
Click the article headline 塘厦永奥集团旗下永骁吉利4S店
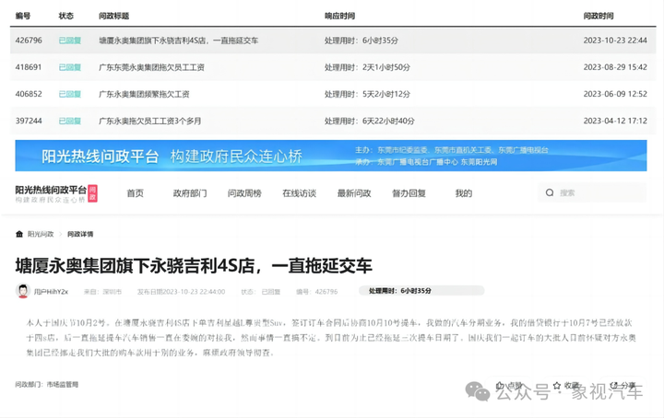[x=194, y=266]
